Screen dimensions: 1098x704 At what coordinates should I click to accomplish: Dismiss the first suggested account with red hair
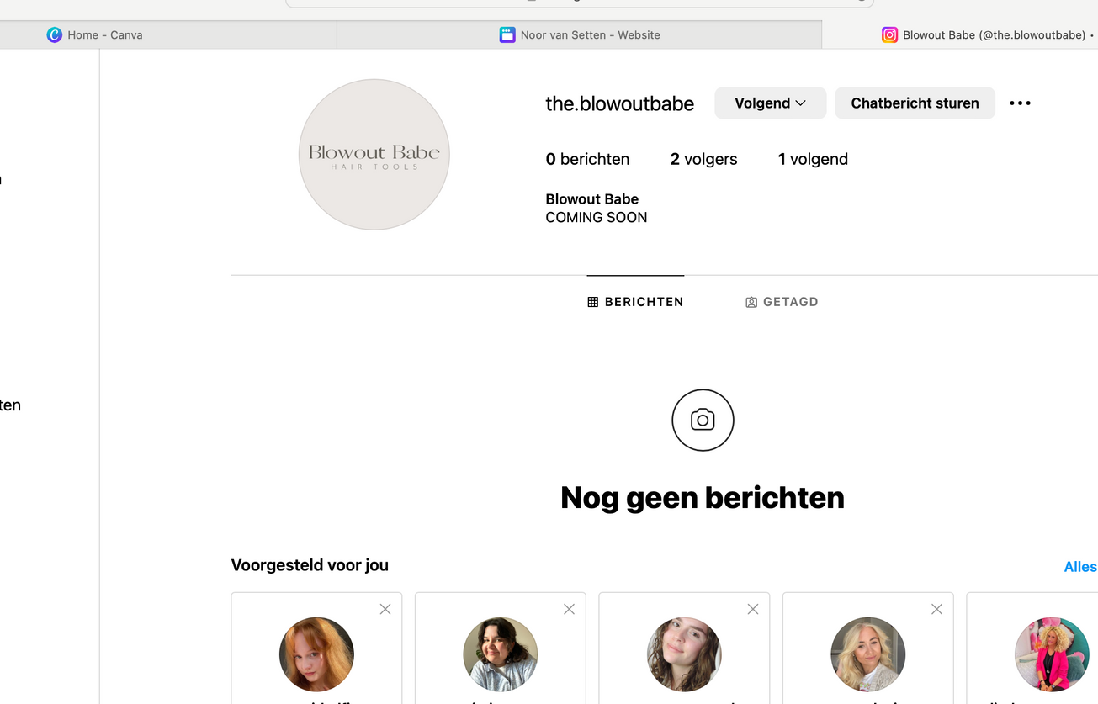[385, 609]
